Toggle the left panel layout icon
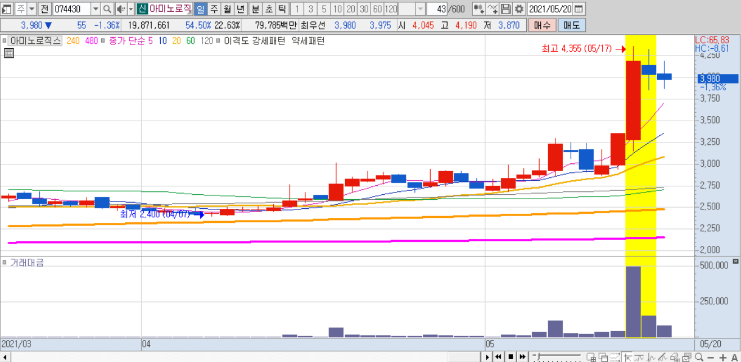 point(7,9)
